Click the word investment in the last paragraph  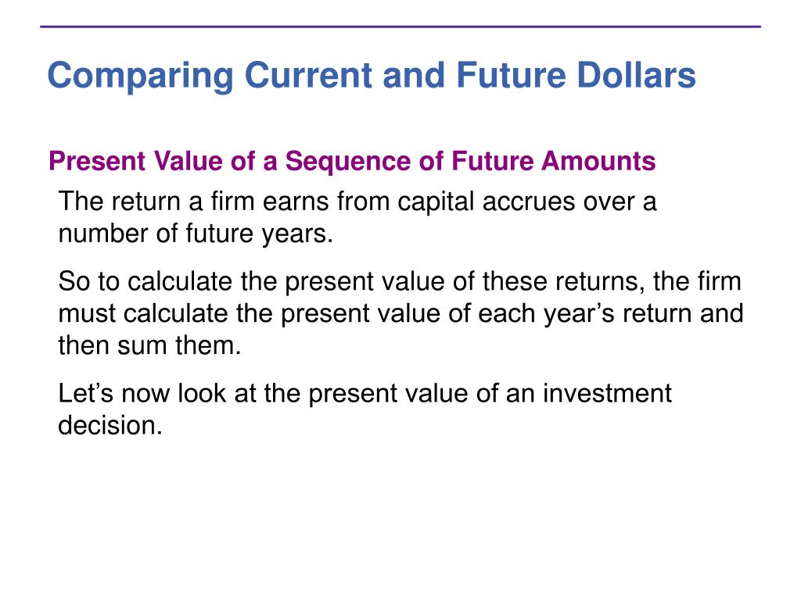coord(607,394)
